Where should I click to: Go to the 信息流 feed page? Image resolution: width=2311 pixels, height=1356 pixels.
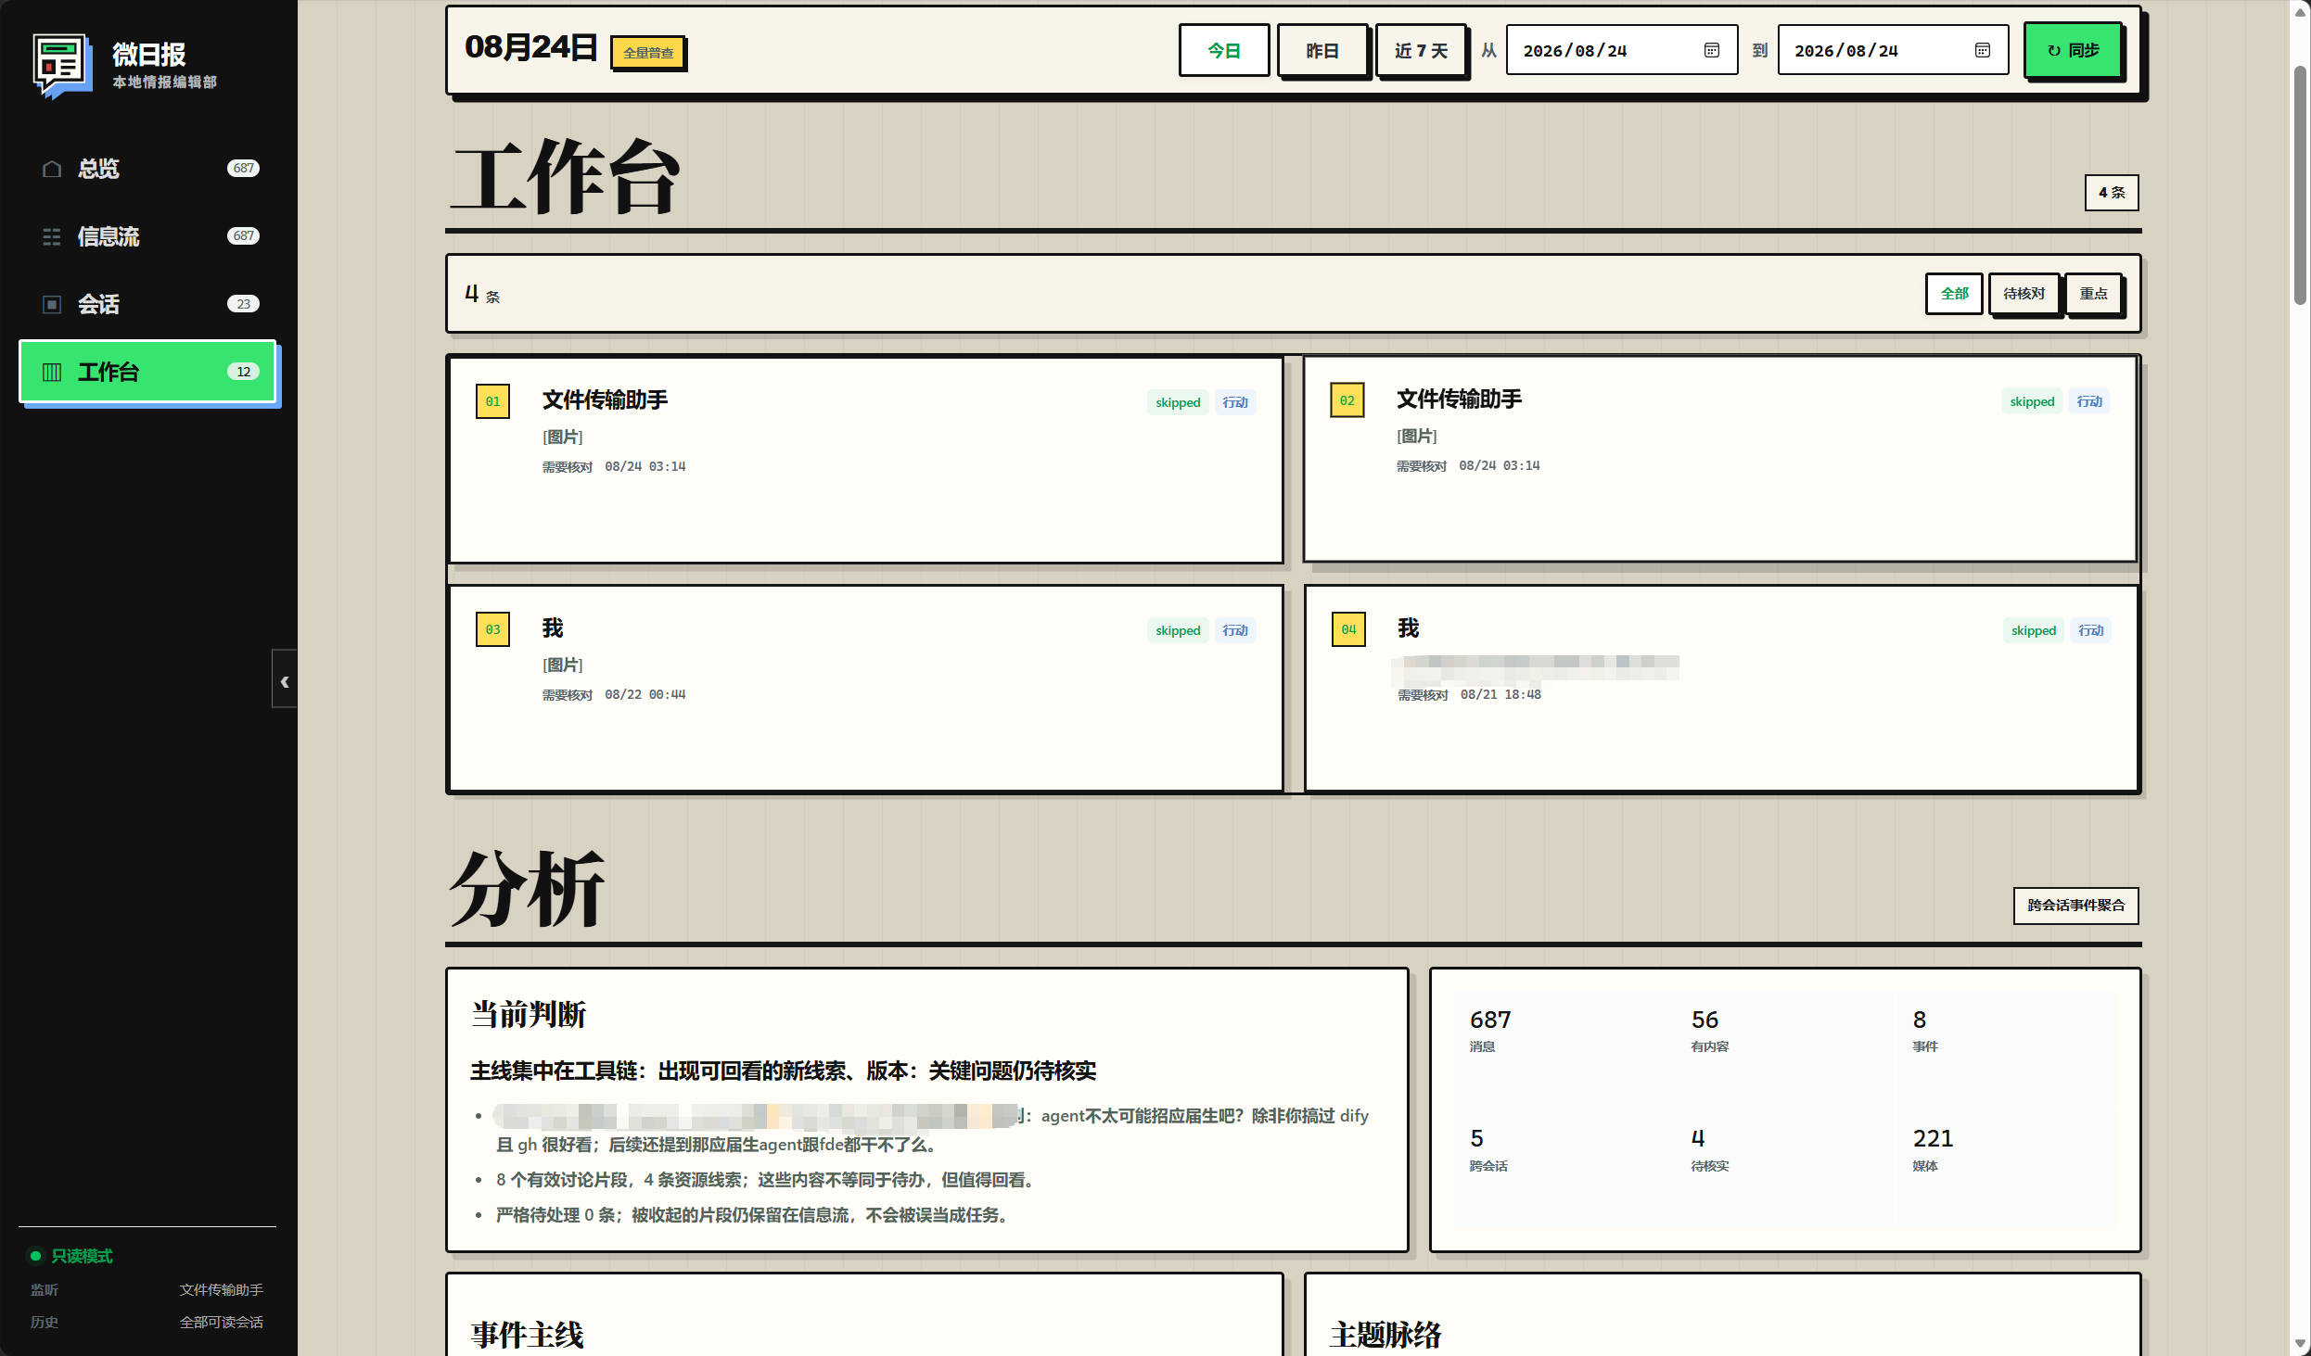[147, 236]
